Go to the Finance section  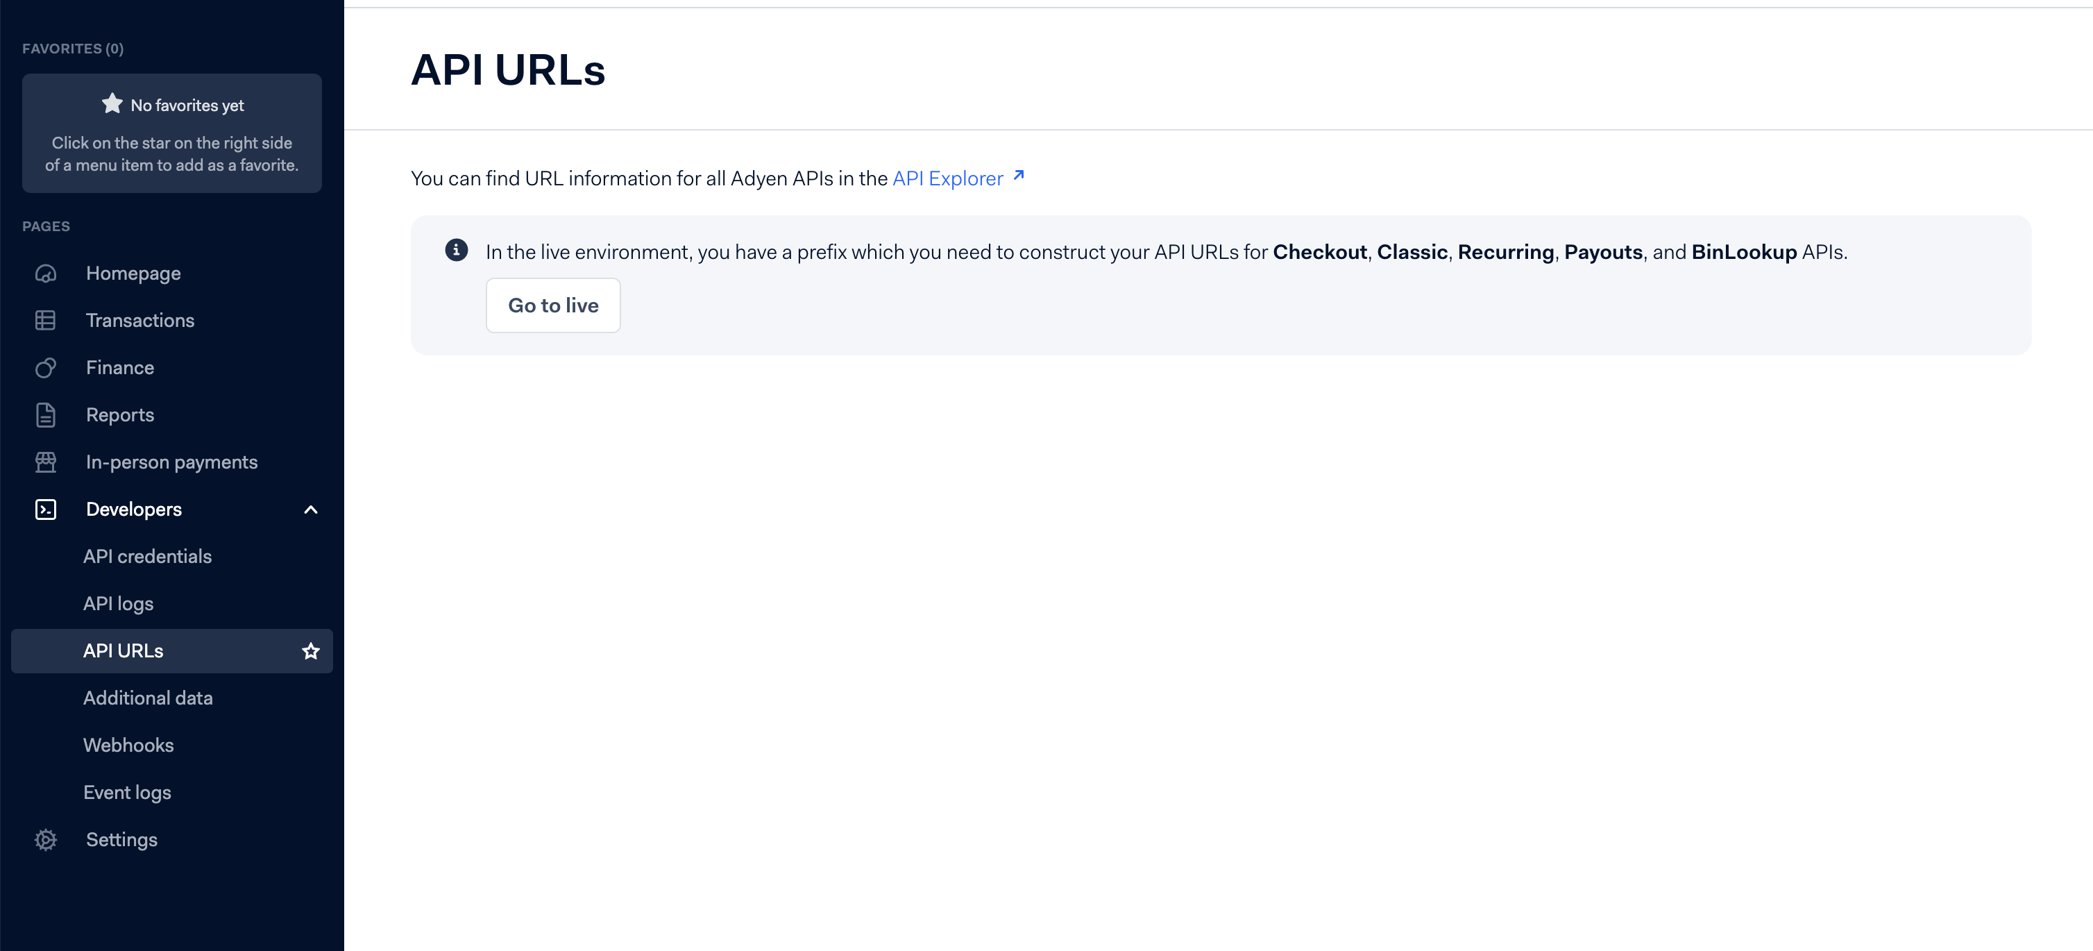(120, 368)
